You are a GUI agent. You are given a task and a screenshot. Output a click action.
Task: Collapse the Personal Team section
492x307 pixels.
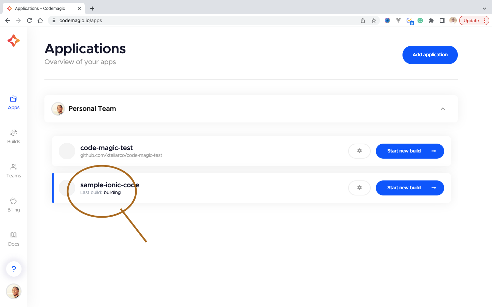(x=443, y=109)
